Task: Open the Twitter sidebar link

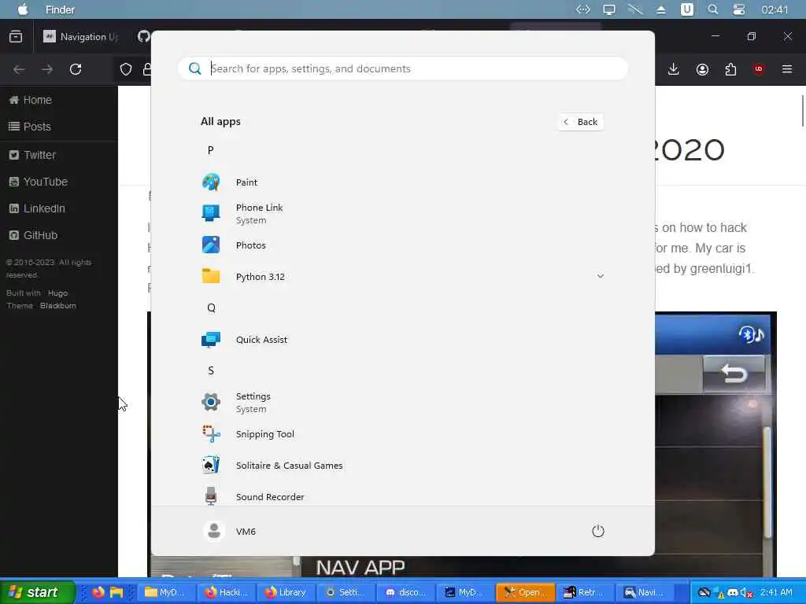Action: click(x=33, y=155)
